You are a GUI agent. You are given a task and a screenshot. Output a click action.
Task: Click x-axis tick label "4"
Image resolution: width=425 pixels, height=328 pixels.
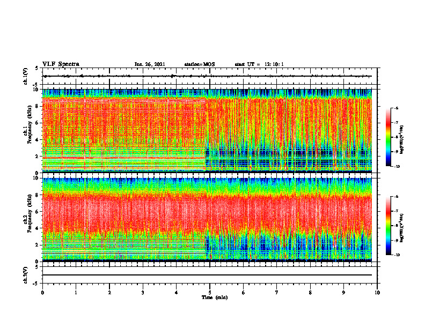177,293
